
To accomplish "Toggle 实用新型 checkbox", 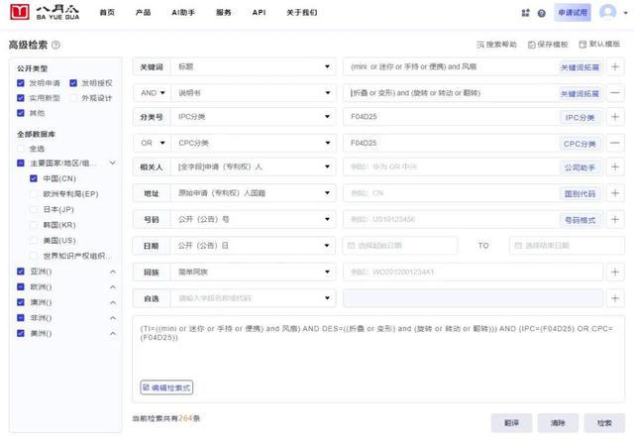I will click(21, 98).
